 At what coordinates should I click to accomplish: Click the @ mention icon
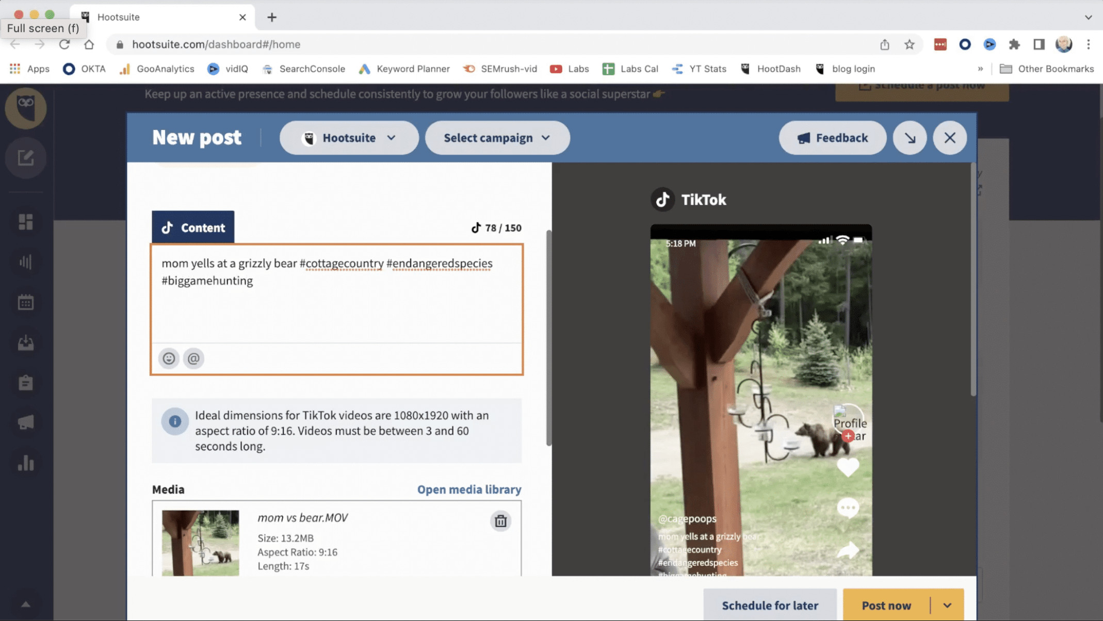click(x=193, y=358)
